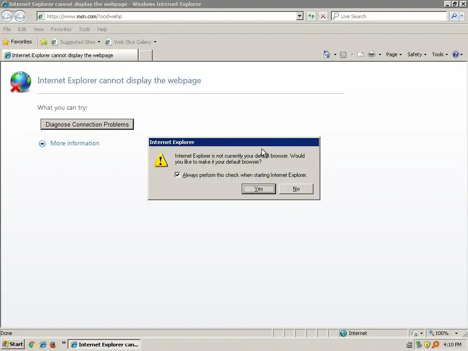Open the Page command bar menu

click(394, 55)
